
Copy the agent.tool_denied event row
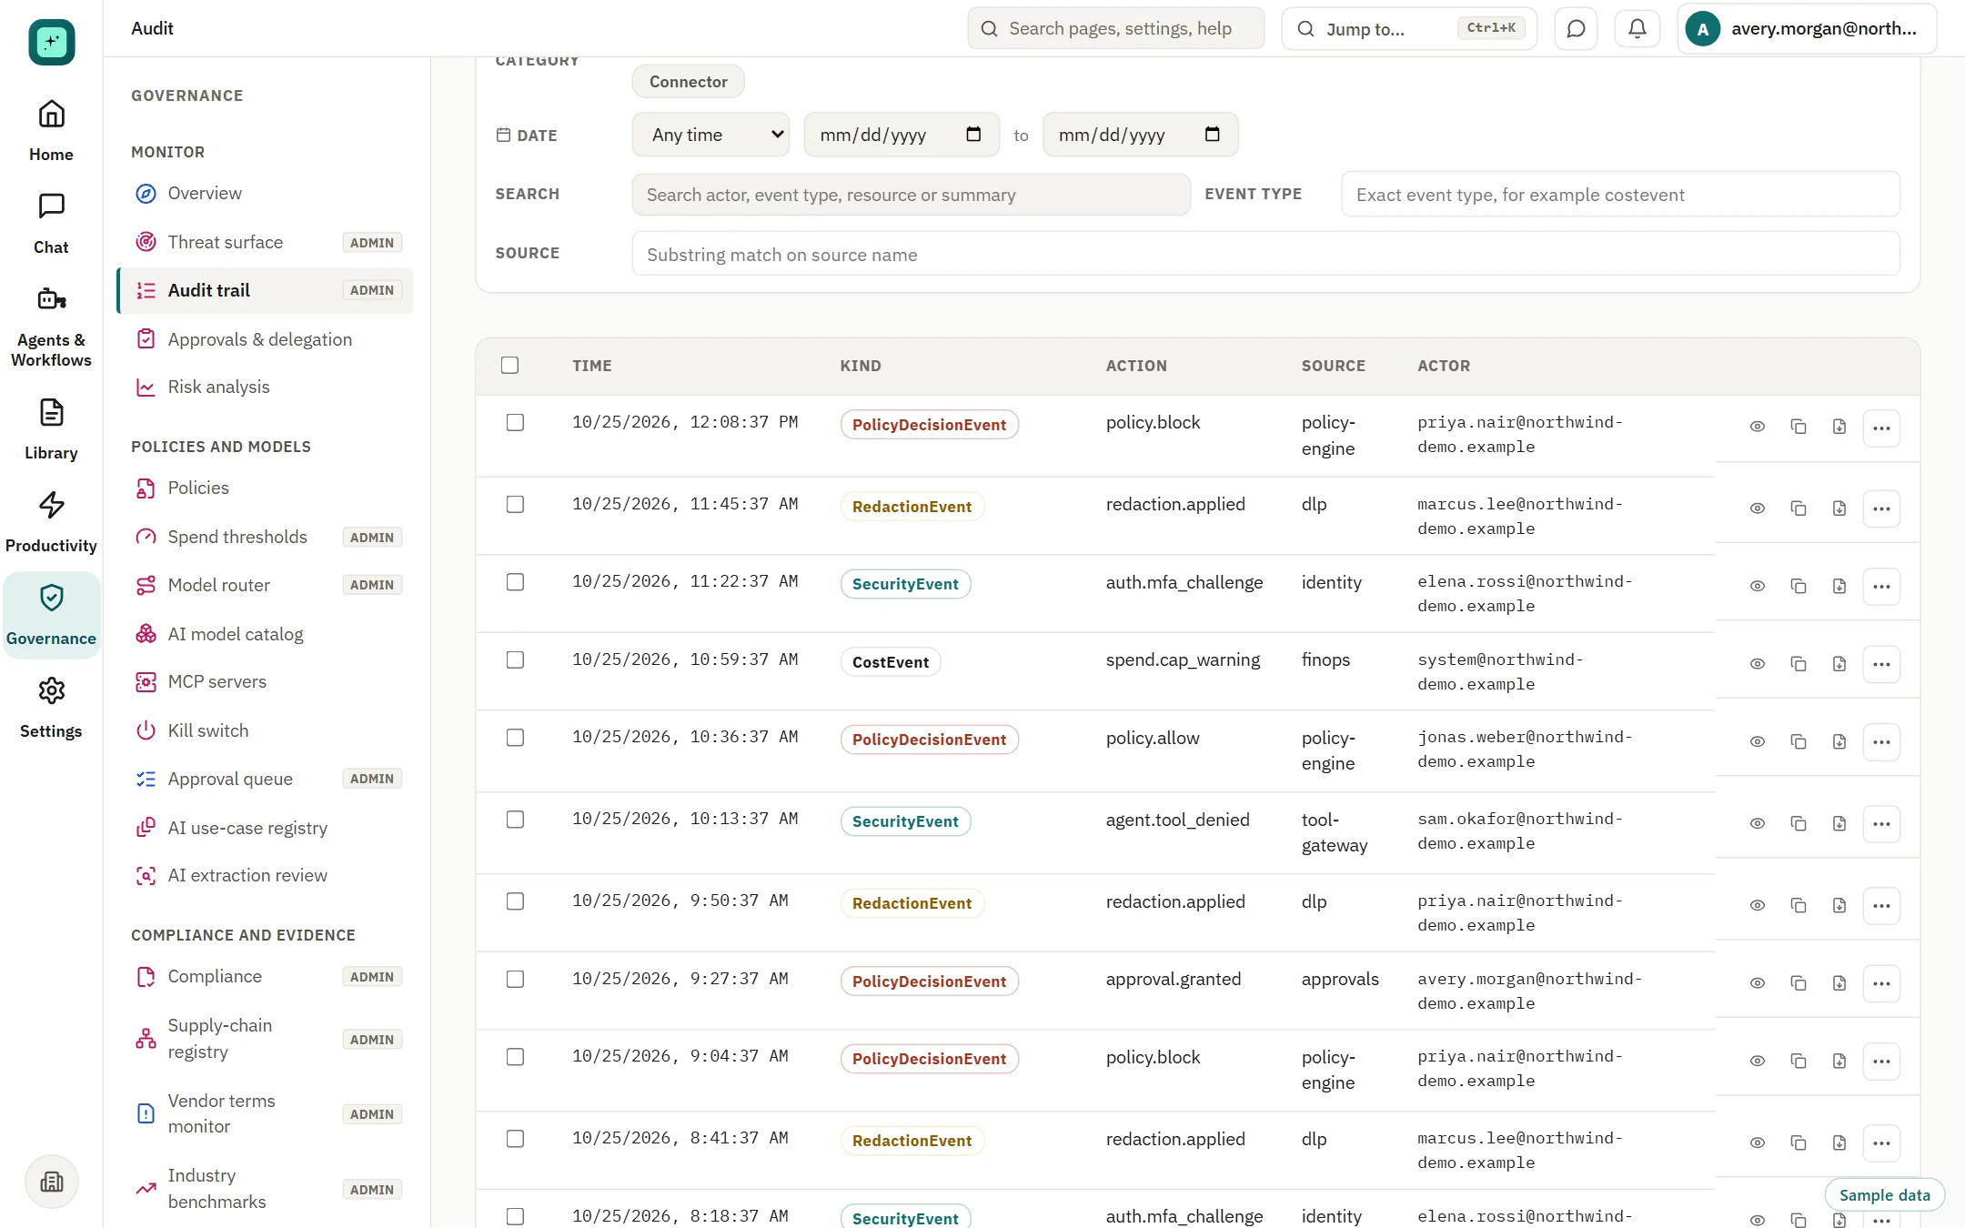pos(1799,823)
